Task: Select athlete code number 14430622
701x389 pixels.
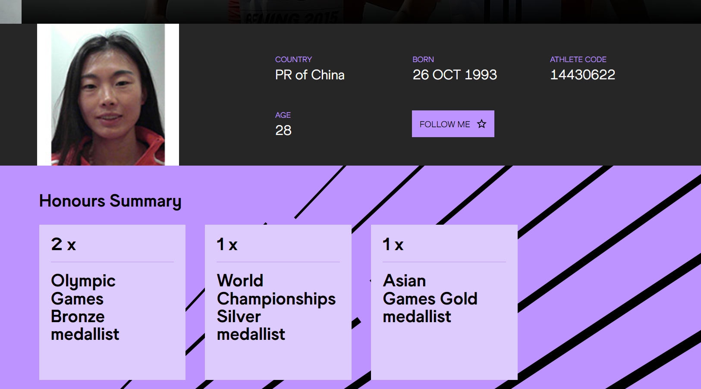Action: tap(582, 75)
